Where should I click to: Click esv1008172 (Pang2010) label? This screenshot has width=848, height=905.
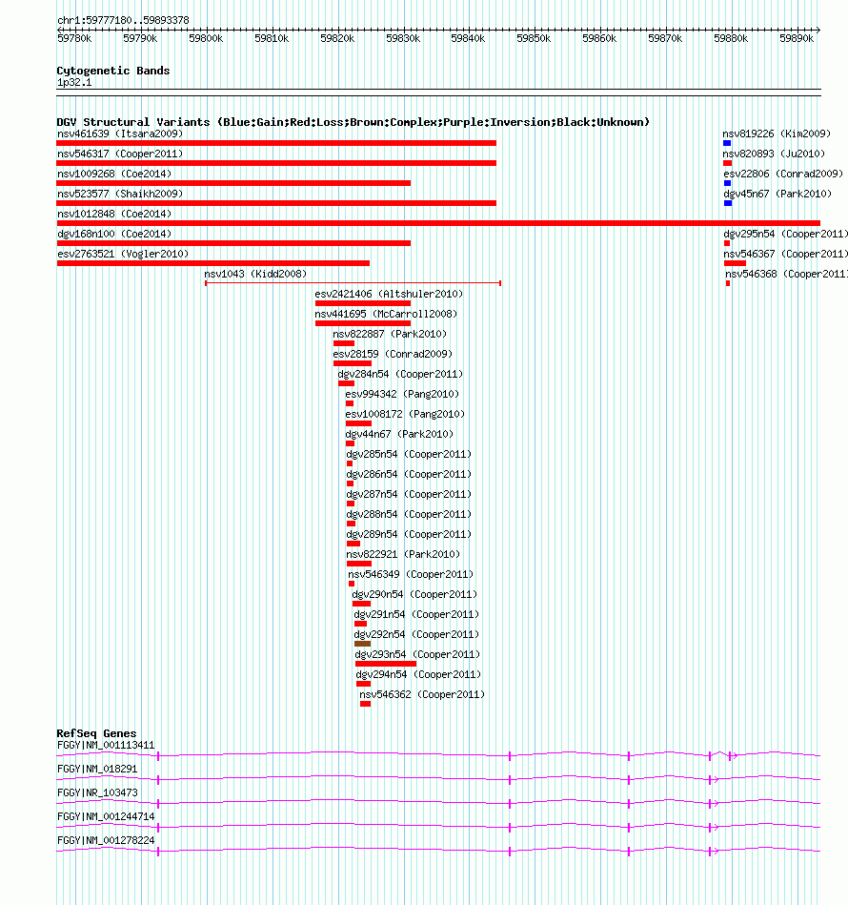pos(405,414)
